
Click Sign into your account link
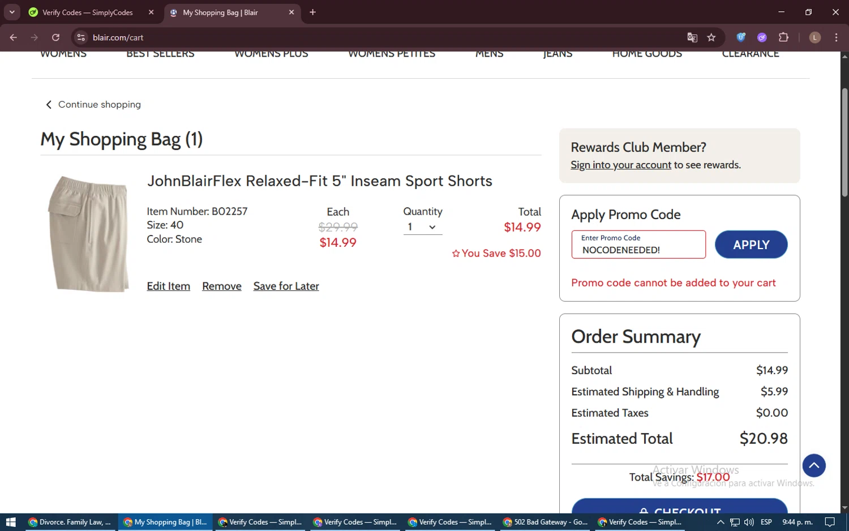click(x=621, y=165)
